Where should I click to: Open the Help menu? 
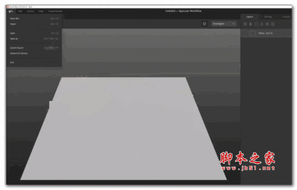click(x=41, y=11)
